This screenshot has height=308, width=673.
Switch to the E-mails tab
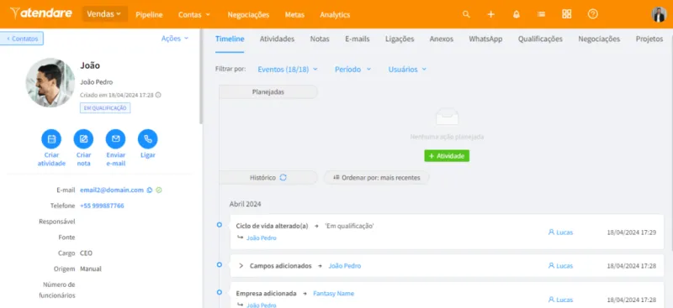(357, 39)
